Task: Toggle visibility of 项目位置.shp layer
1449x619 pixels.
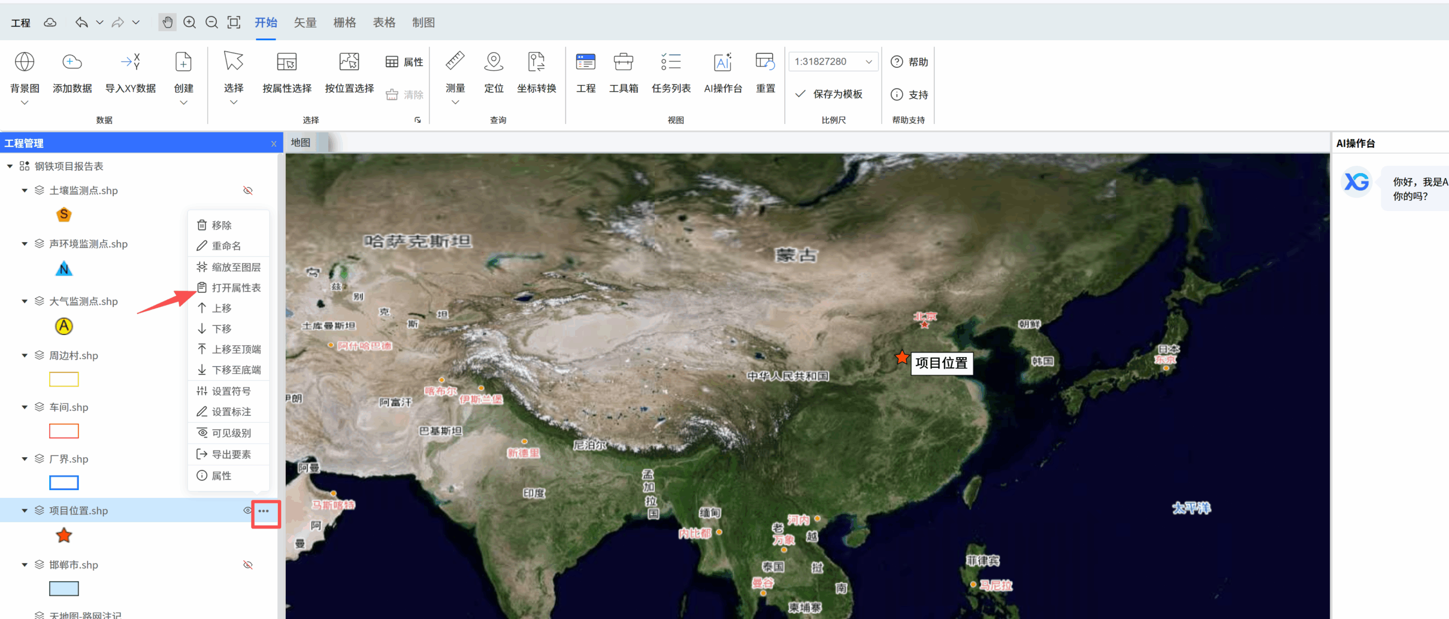Action: (247, 510)
